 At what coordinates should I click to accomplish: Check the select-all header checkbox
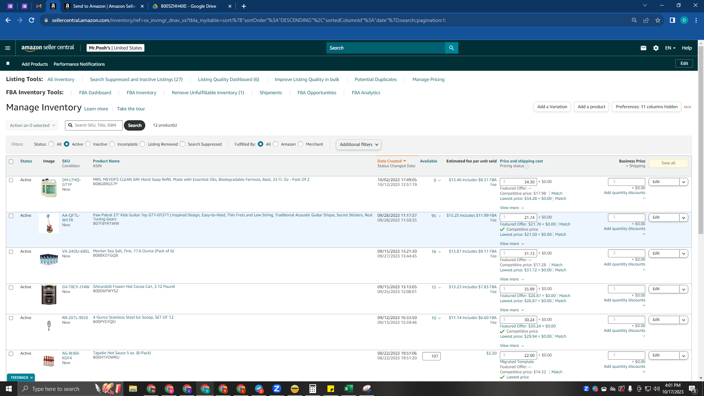coord(11,162)
